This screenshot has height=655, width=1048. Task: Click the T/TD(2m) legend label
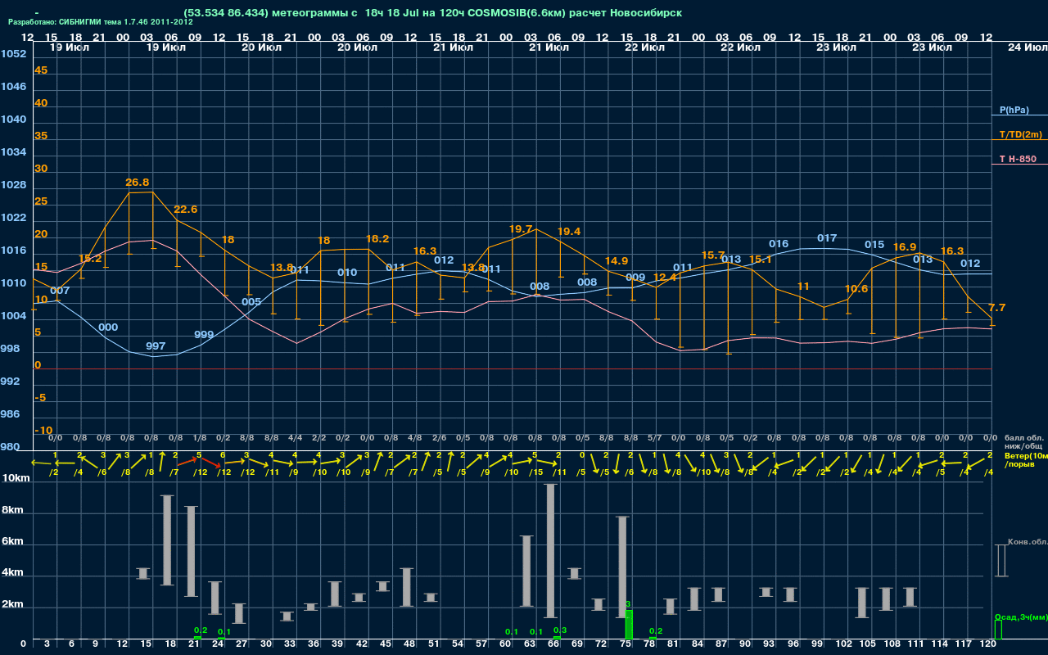coord(1021,134)
